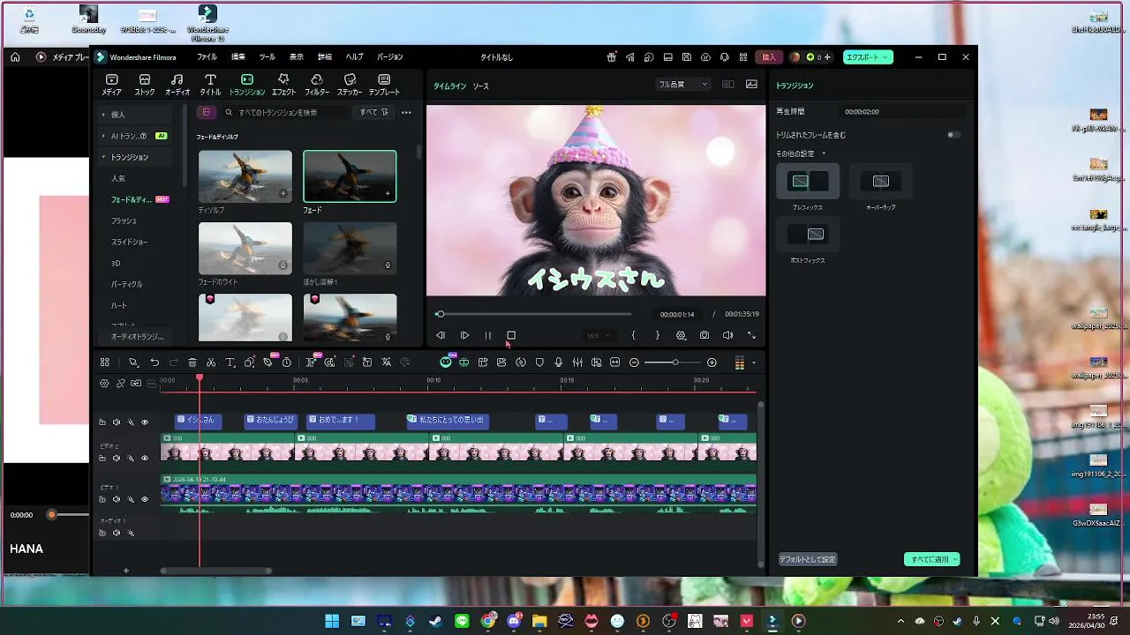1130x635 pixels.
Task: Open the フル品質 quality dropdown
Action: [683, 85]
